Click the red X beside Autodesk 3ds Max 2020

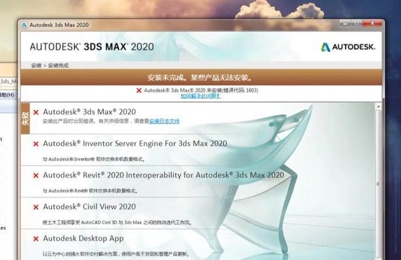[x=36, y=112]
